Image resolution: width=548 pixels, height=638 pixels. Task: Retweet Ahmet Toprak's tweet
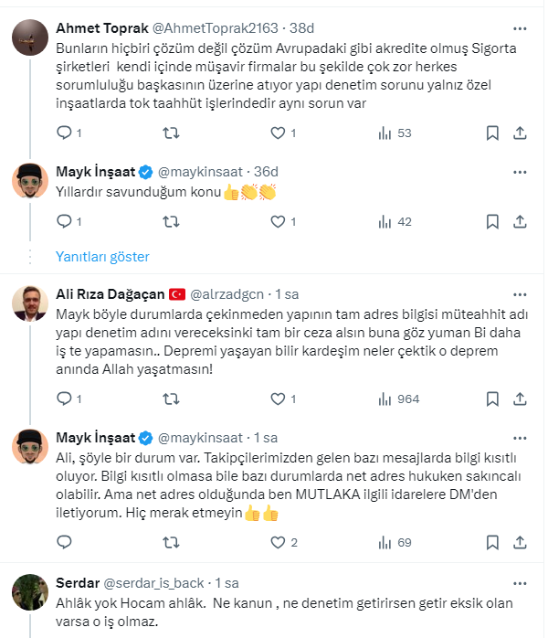click(170, 133)
